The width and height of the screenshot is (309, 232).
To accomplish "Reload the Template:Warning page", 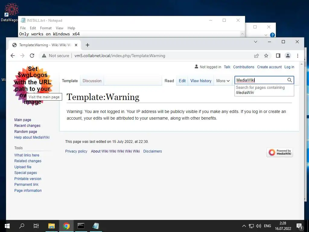I will [32, 56].
